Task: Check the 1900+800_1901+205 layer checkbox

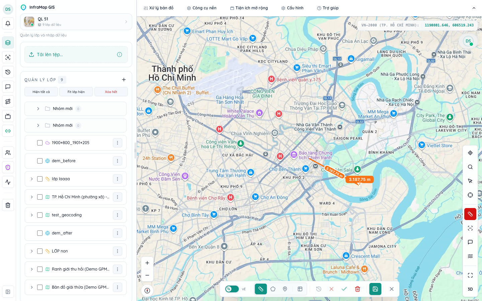Action: [x=40, y=143]
